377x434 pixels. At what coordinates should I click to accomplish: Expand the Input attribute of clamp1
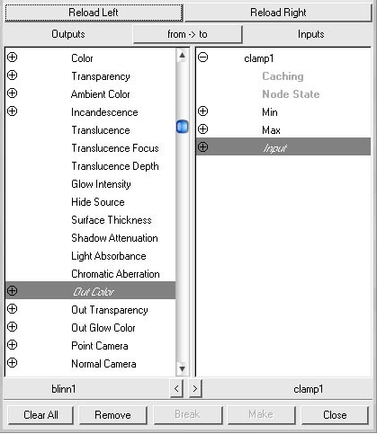203,146
